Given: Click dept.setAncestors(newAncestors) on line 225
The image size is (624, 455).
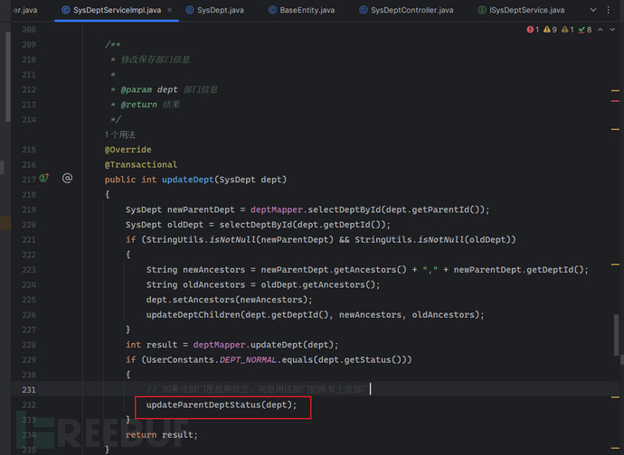Looking at the screenshot, I should coord(229,300).
